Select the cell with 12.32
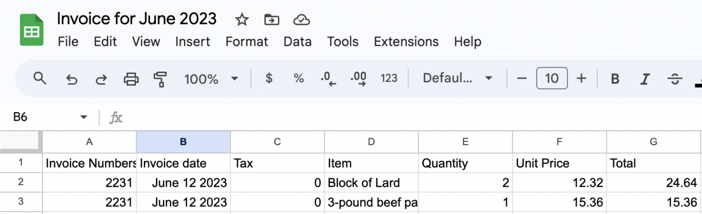The width and height of the screenshot is (702, 214). (560, 183)
